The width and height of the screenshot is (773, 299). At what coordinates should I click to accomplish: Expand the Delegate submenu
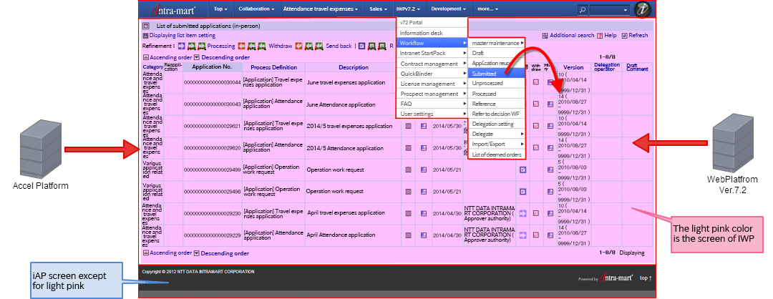[497, 134]
